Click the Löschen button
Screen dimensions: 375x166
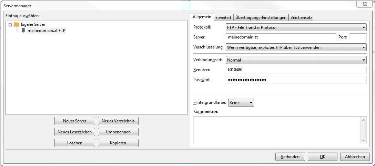click(x=74, y=143)
